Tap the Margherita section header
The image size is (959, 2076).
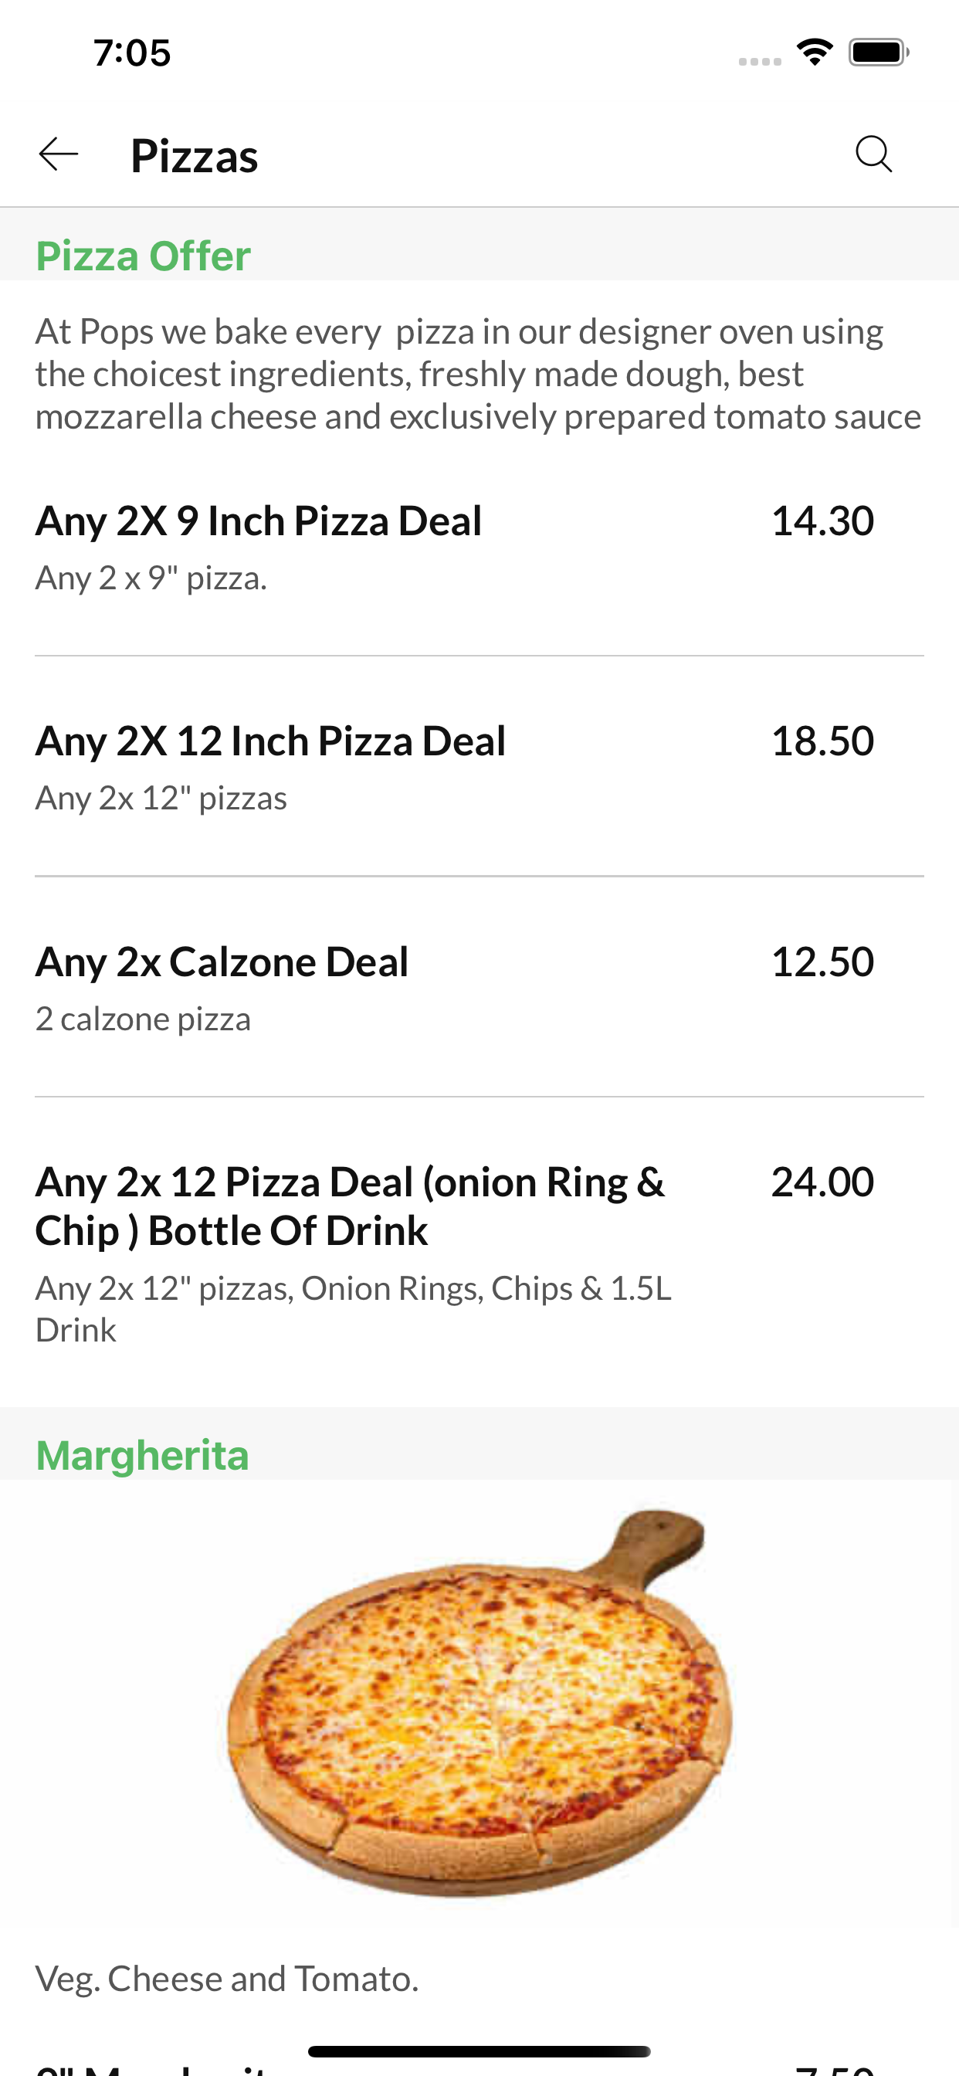pyautogui.click(x=143, y=1456)
